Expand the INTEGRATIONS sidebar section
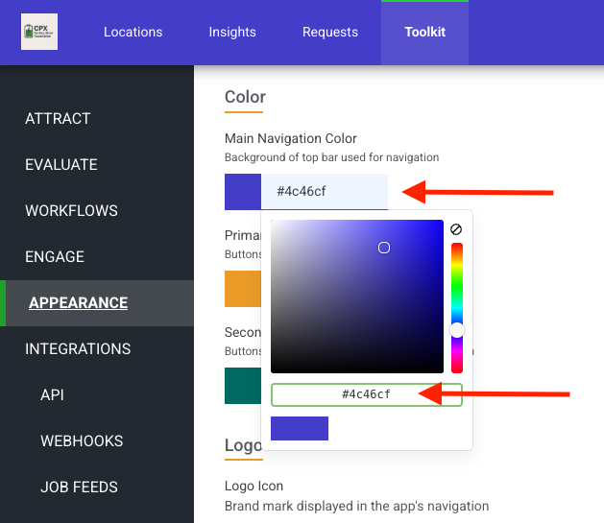The image size is (604, 523). tap(78, 349)
